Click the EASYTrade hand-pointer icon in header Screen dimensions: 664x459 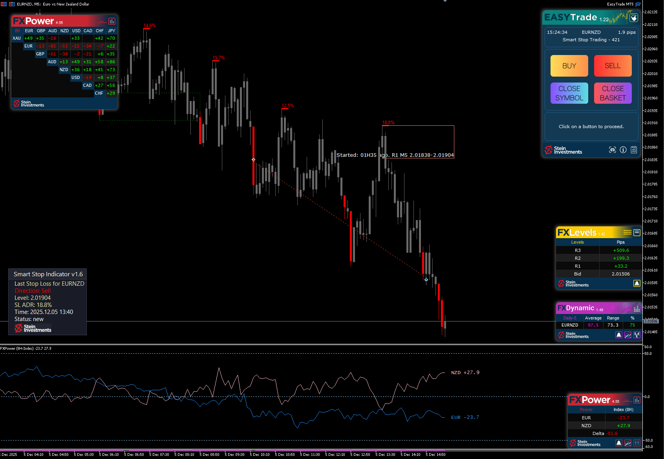[634, 18]
